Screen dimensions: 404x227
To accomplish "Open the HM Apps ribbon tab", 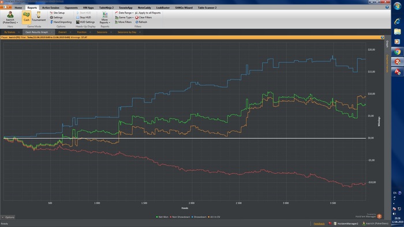I will pyautogui.click(x=88, y=7).
